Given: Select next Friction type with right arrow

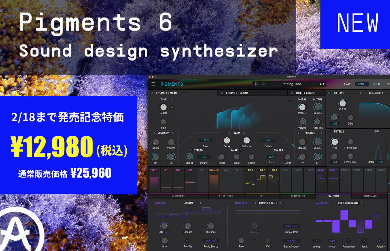Looking at the screenshot, I should click(x=321, y=133).
